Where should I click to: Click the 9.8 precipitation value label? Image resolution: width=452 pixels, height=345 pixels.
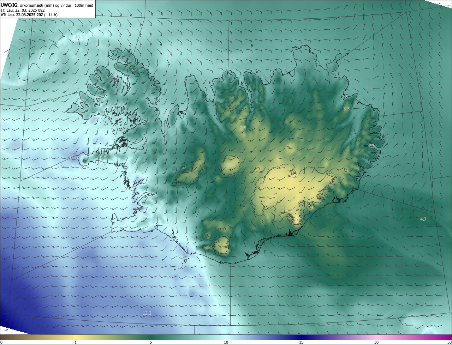[19, 83]
